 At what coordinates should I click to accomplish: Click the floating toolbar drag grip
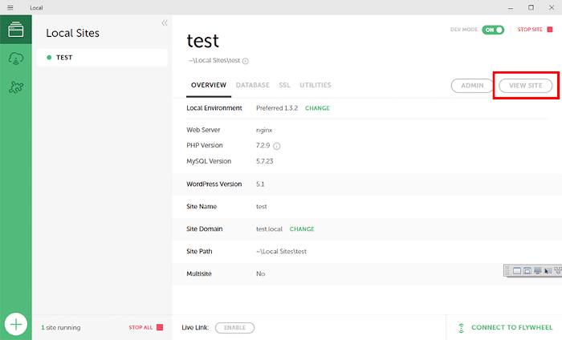(507, 271)
